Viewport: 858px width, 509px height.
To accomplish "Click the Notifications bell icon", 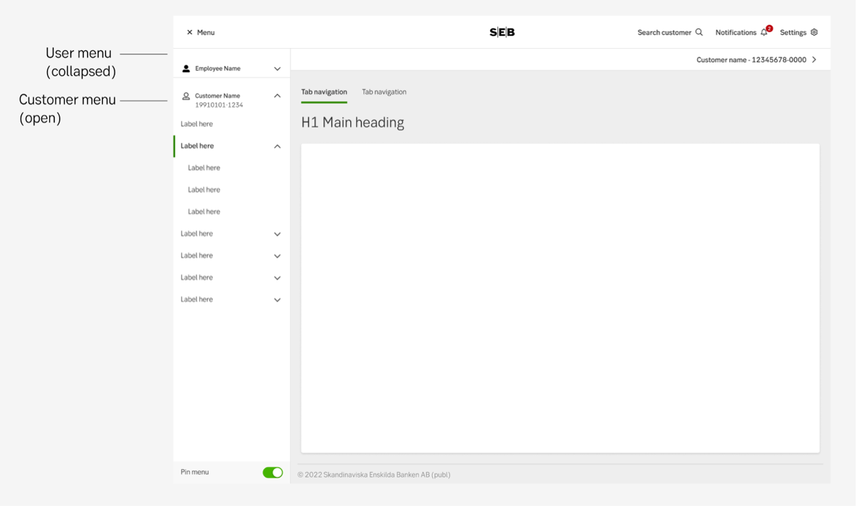I will (763, 33).
